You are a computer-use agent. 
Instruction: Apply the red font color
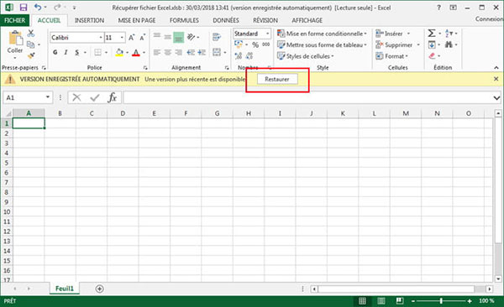coord(136,53)
